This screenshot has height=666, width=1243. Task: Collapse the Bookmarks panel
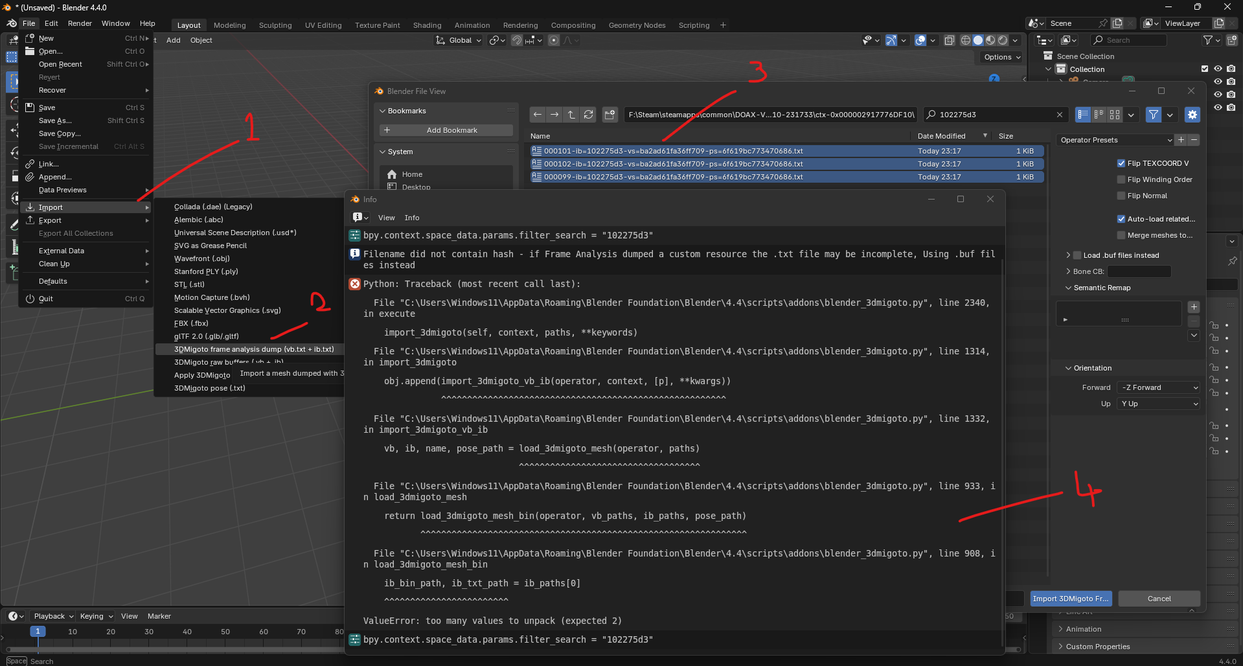pyautogui.click(x=382, y=111)
